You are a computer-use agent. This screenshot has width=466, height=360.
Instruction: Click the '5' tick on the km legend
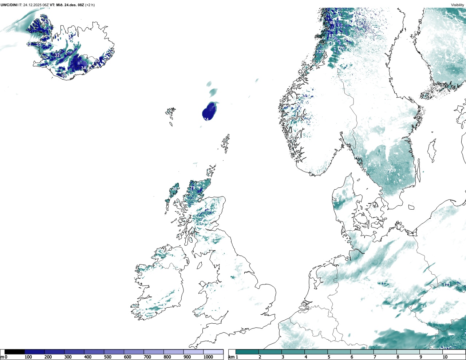click(329, 357)
